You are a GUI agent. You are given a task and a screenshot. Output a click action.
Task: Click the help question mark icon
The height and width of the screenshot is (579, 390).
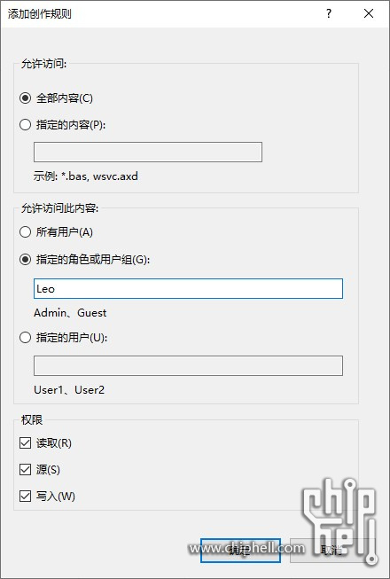[x=328, y=13]
